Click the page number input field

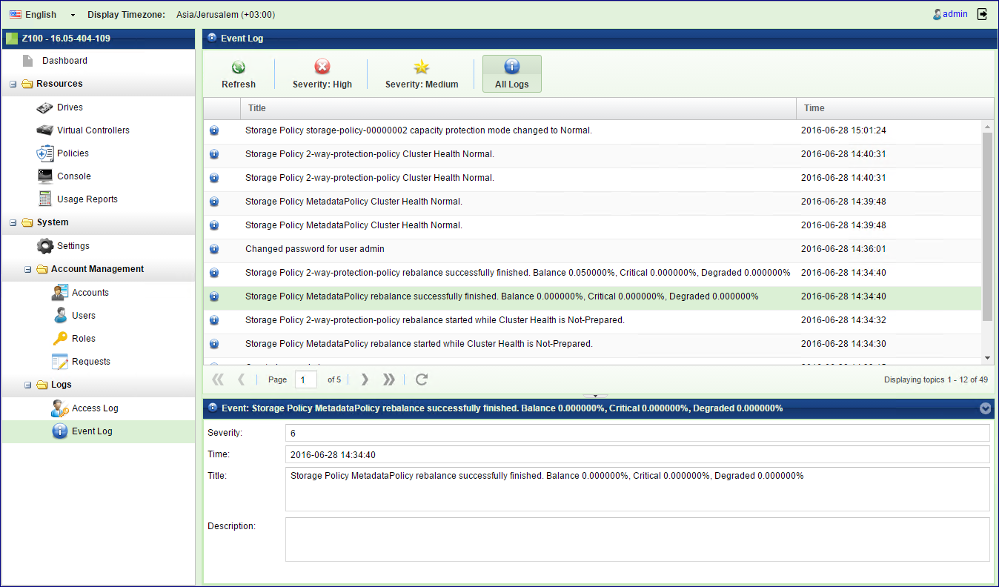click(x=305, y=379)
